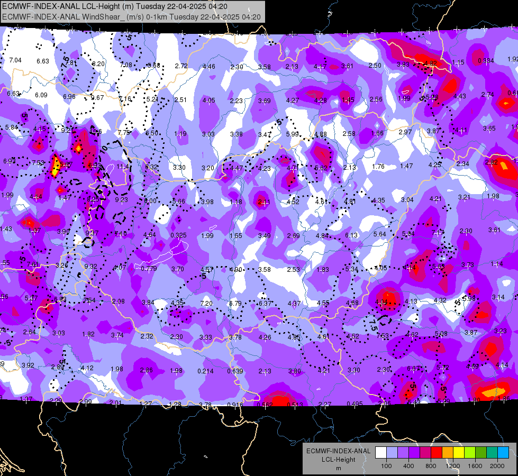Click the '100' legend scale label
The width and height of the screenshot is (518, 476).
[x=386, y=466]
